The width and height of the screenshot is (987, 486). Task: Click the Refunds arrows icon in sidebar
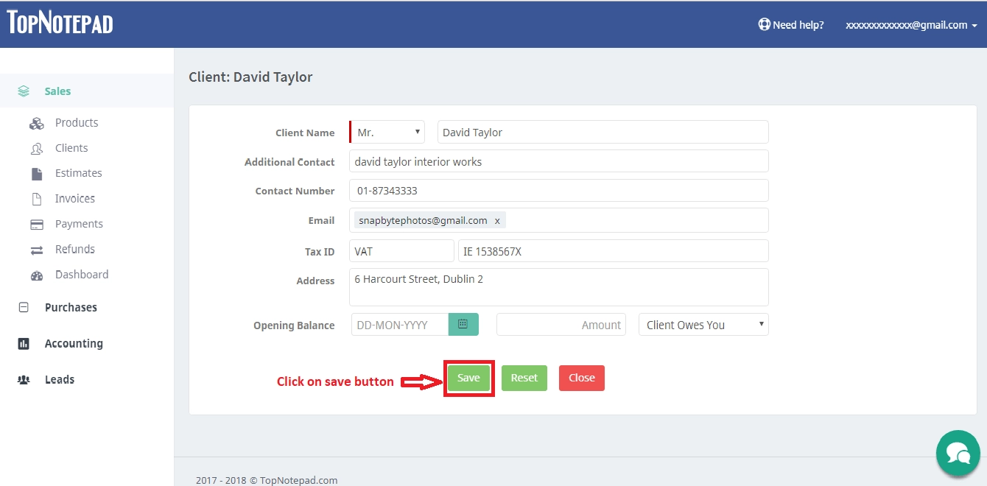pyautogui.click(x=37, y=250)
